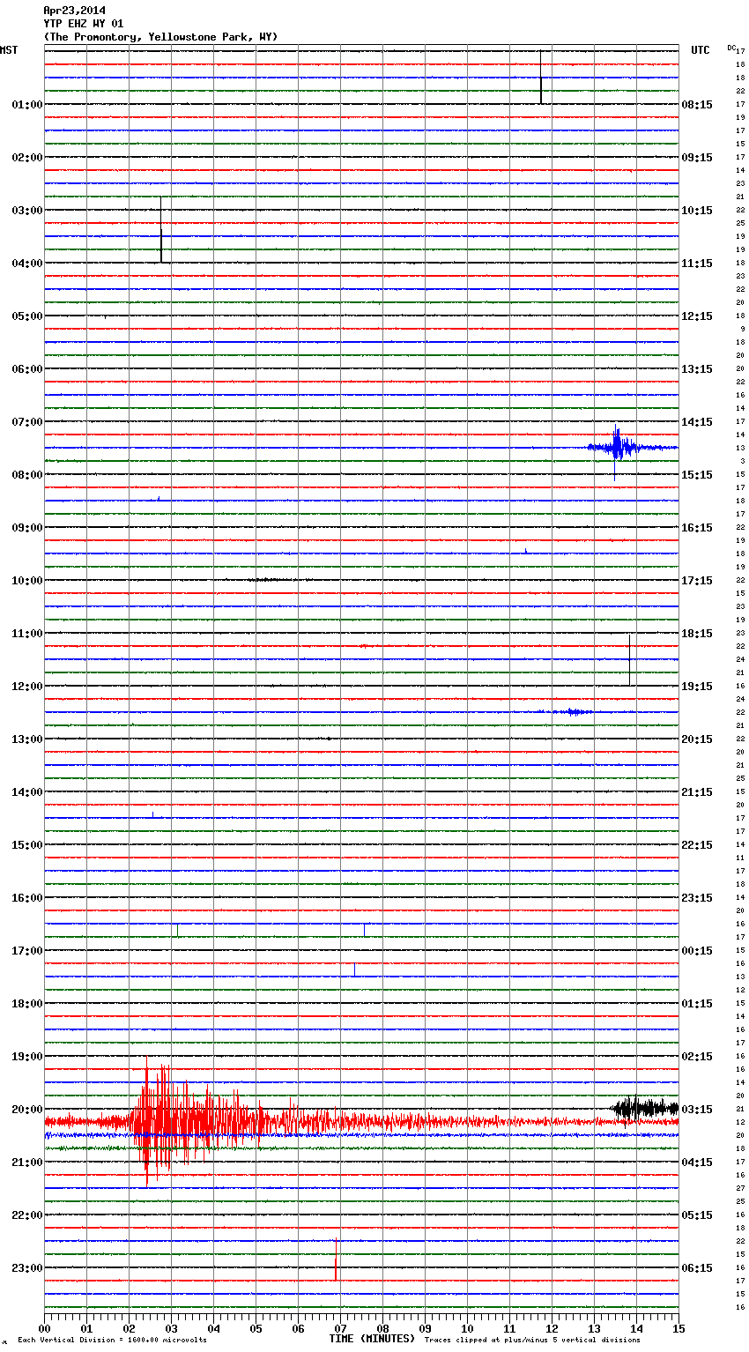Click the black spike above the 12:00 trace
The height and width of the screenshot is (1352, 749).
pyautogui.click(x=630, y=659)
